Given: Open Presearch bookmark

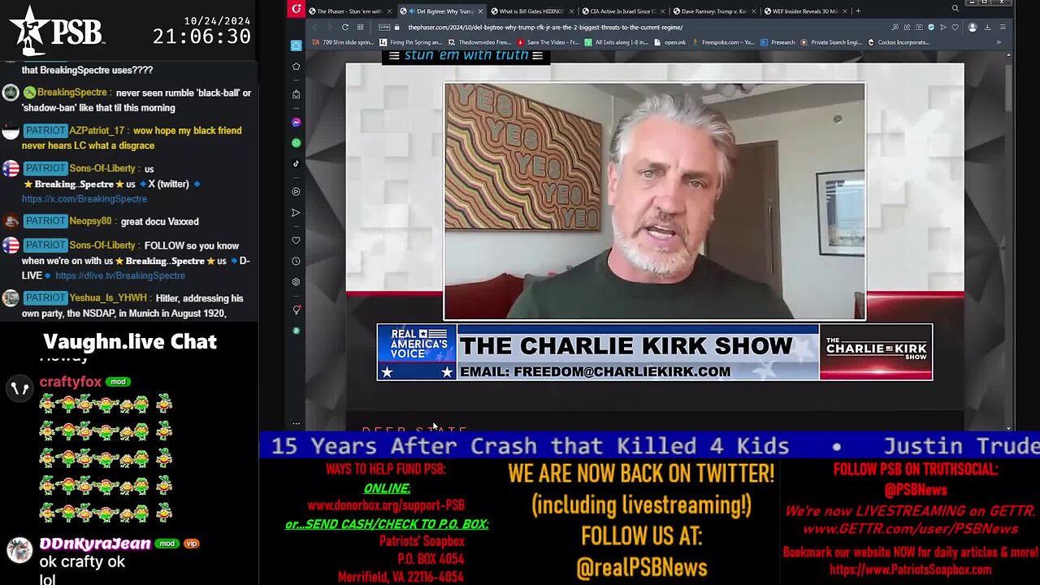Looking at the screenshot, I should click(x=778, y=42).
